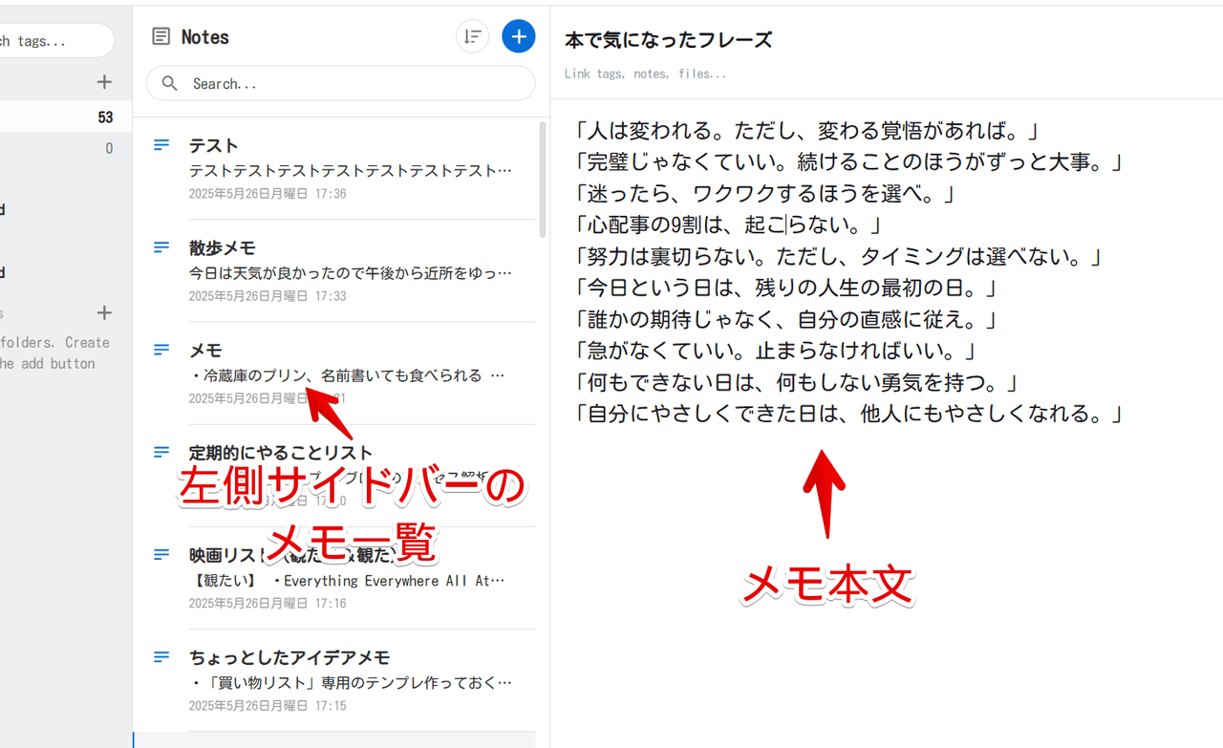Click the line 急がなくていい in the editor

(776, 351)
